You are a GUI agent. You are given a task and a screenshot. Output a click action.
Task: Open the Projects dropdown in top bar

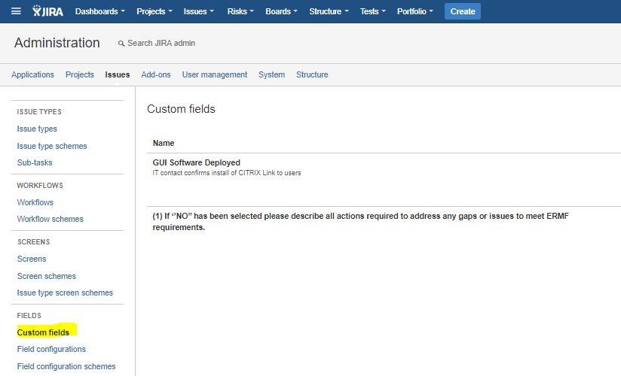point(154,11)
